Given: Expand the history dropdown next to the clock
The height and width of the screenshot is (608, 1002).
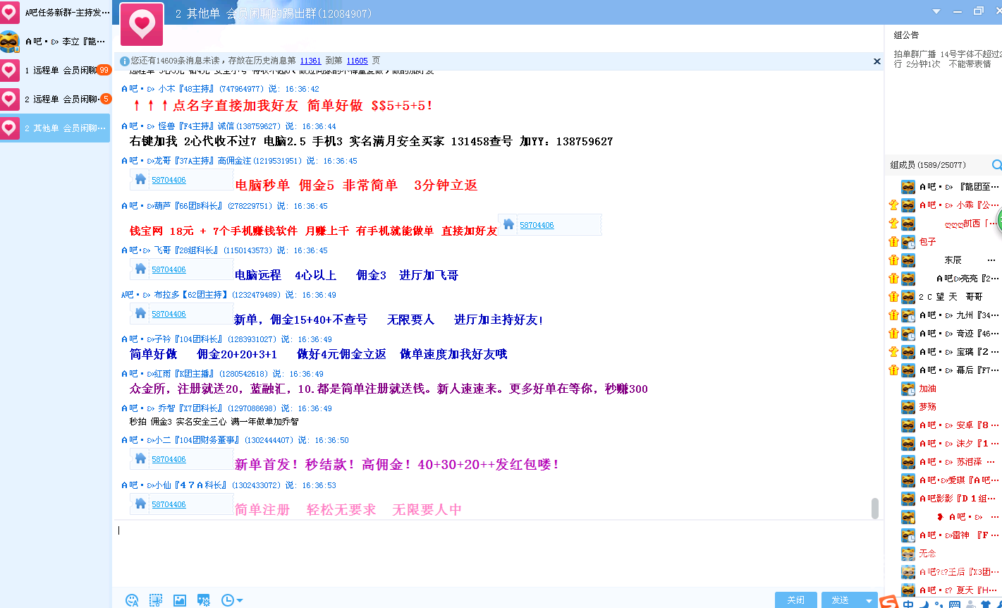Looking at the screenshot, I should (240, 600).
